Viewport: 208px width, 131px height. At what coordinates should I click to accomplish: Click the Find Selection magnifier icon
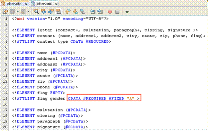(x=36, y=12)
